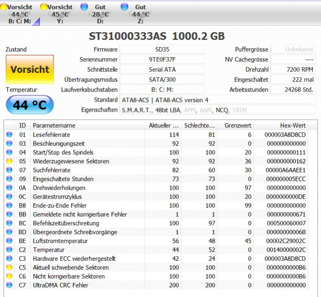Viewport: 321px width, 297px height.
Task: Select the Aktuell schwebende Sektoren parameter name
Action: (x=71, y=268)
